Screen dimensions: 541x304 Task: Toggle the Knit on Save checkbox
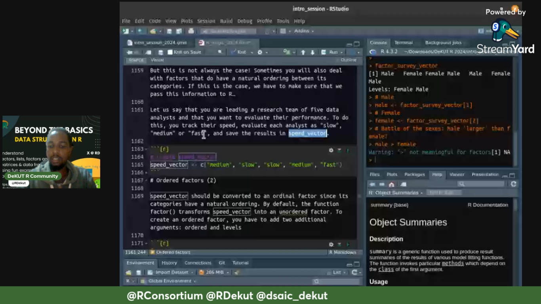point(170,52)
